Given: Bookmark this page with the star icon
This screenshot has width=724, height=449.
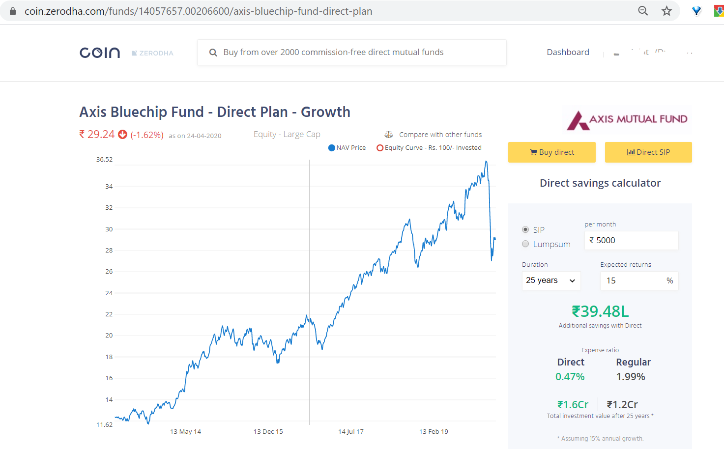Looking at the screenshot, I should pyautogui.click(x=666, y=11).
